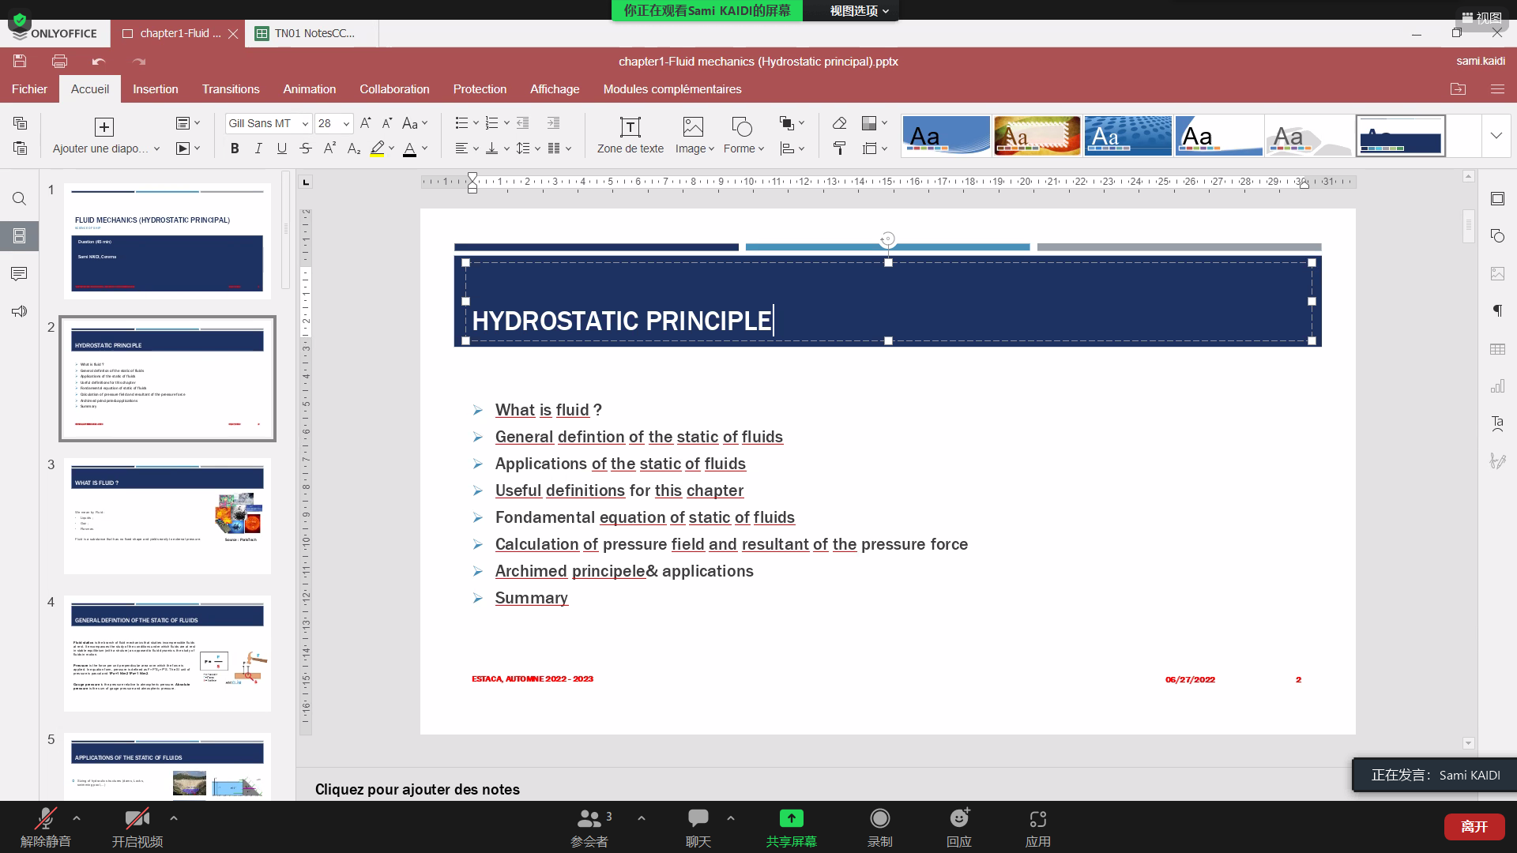Image resolution: width=1517 pixels, height=853 pixels.
Task: Click the font color red swatch button
Action: [409, 148]
